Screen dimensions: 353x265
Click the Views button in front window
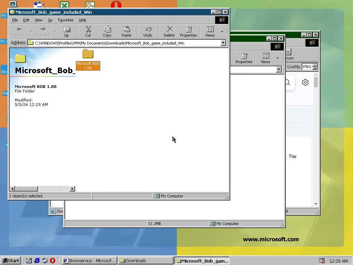tap(210, 31)
